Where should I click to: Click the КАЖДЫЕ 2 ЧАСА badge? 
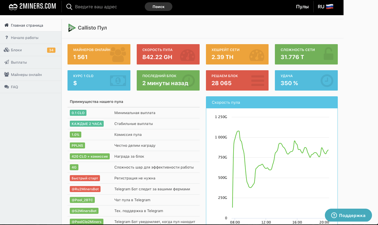point(87,124)
